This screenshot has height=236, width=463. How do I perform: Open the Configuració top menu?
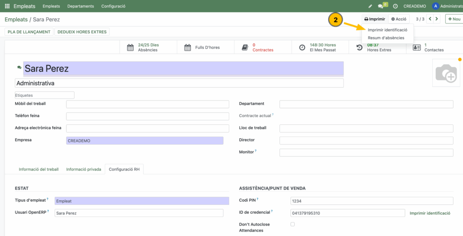click(113, 6)
